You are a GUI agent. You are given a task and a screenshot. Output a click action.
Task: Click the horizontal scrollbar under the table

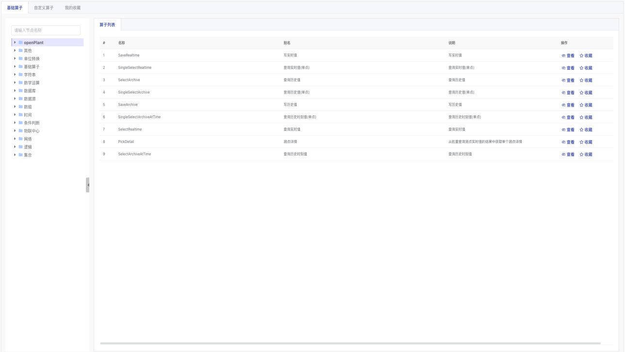[349, 343]
